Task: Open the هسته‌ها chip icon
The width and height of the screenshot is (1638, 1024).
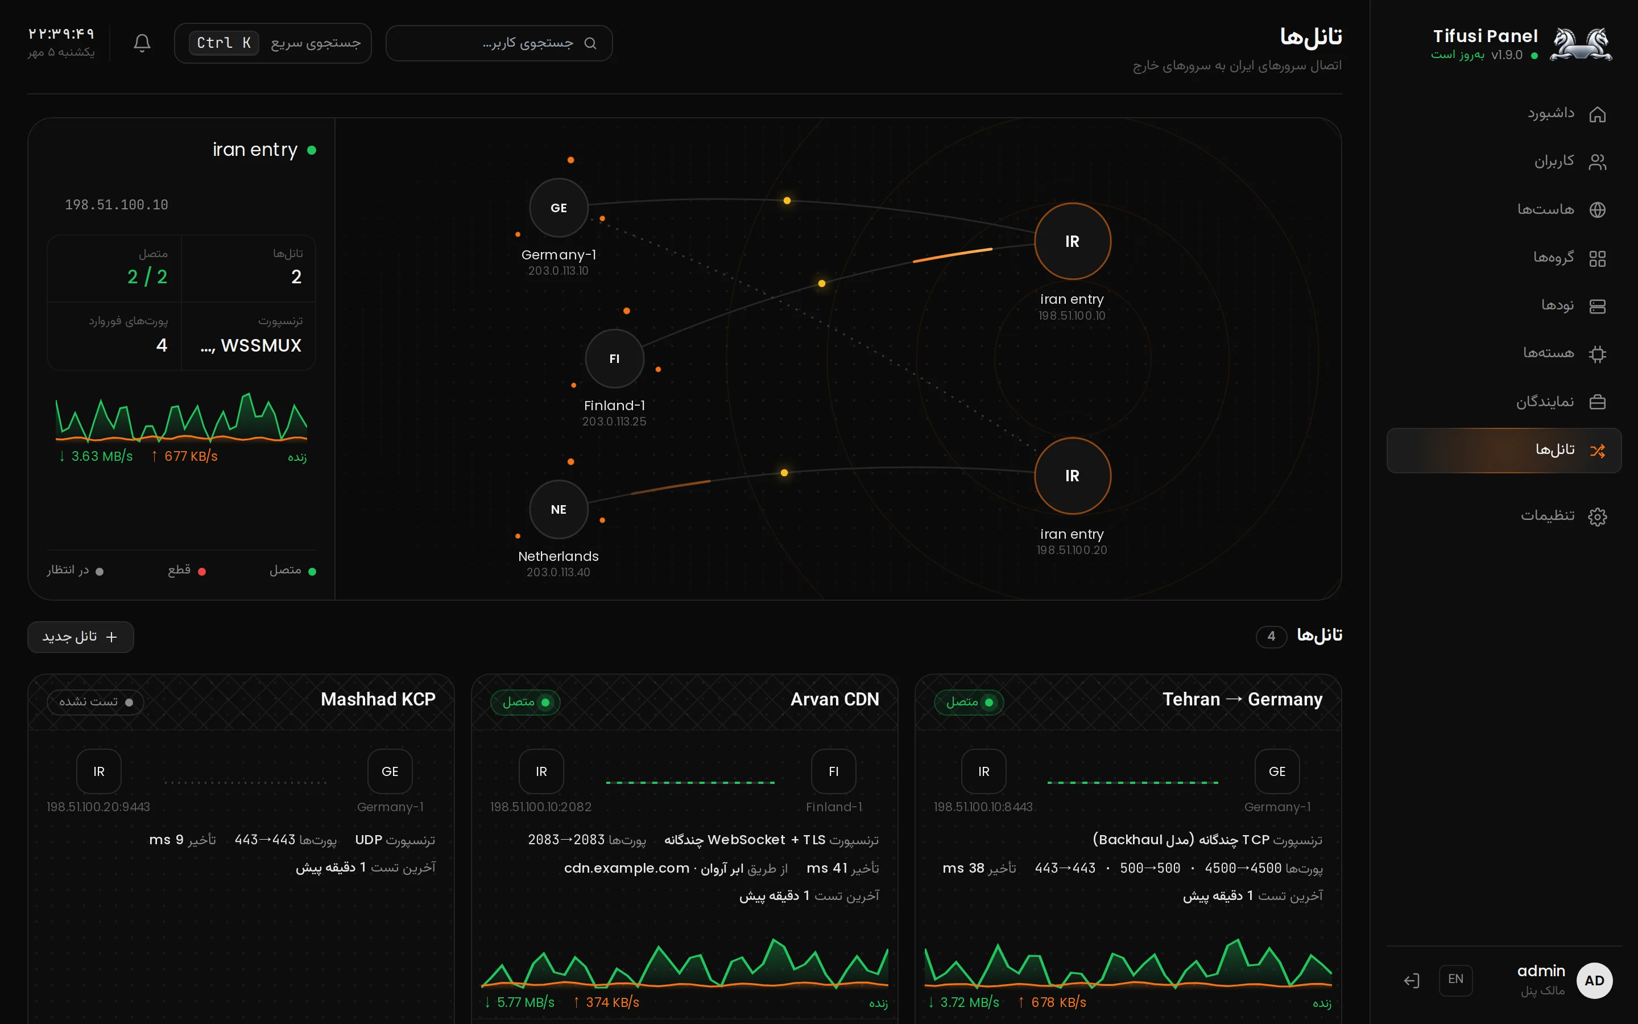Action: [1598, 353]
